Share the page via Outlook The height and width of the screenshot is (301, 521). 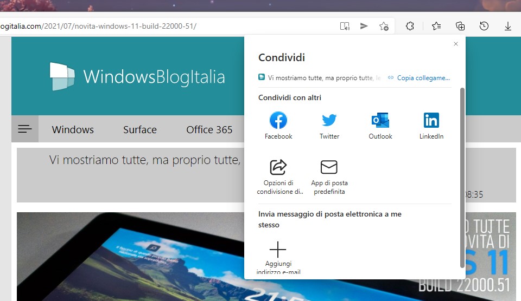380,126
